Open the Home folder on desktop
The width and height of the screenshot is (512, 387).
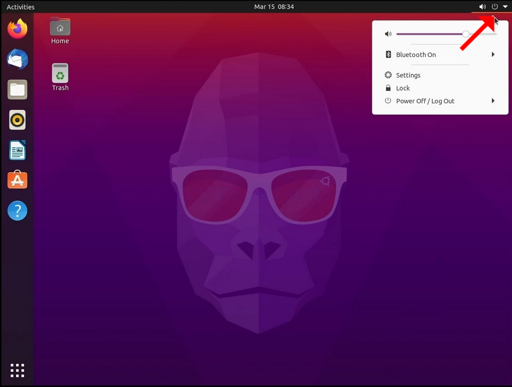pos(60,30)
